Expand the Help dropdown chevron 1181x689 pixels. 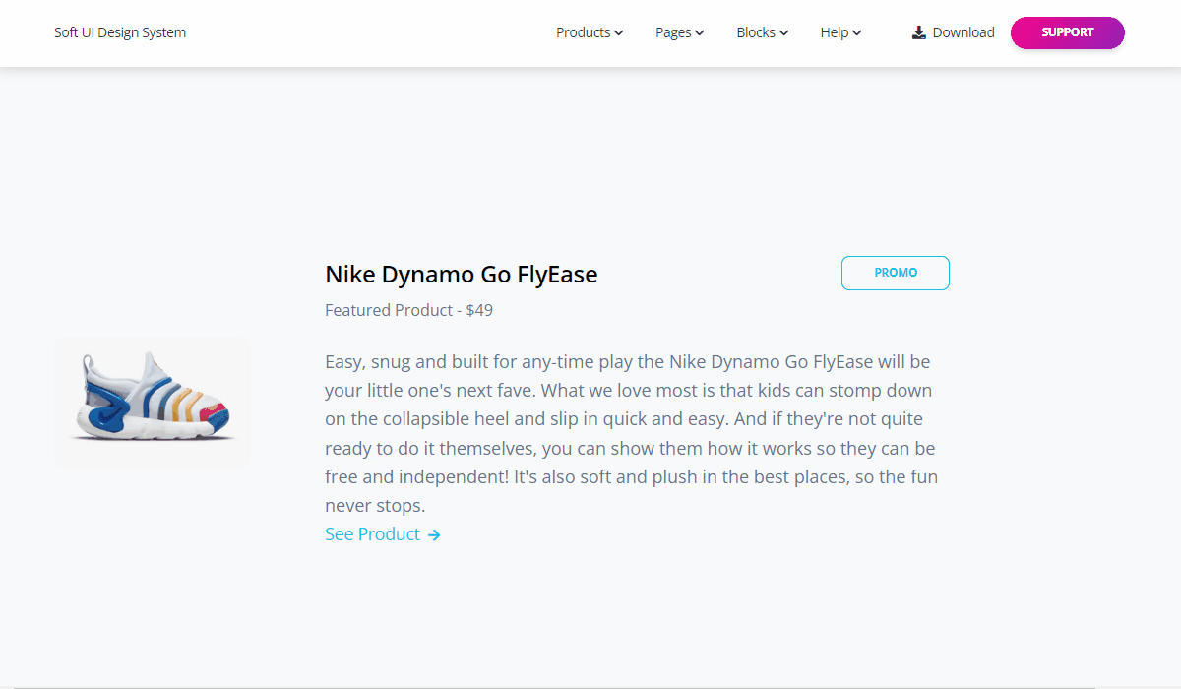(857, 33)
